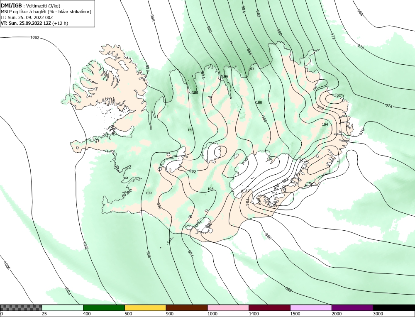Viewport: 415px width, 317px height.
Task: Click the legend tick label 400
Action: point(87,314)
